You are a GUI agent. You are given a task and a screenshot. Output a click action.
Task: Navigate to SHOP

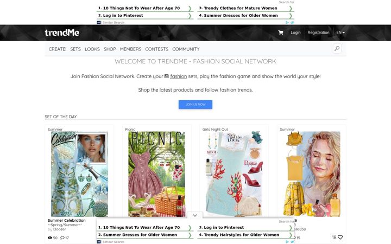110,49
